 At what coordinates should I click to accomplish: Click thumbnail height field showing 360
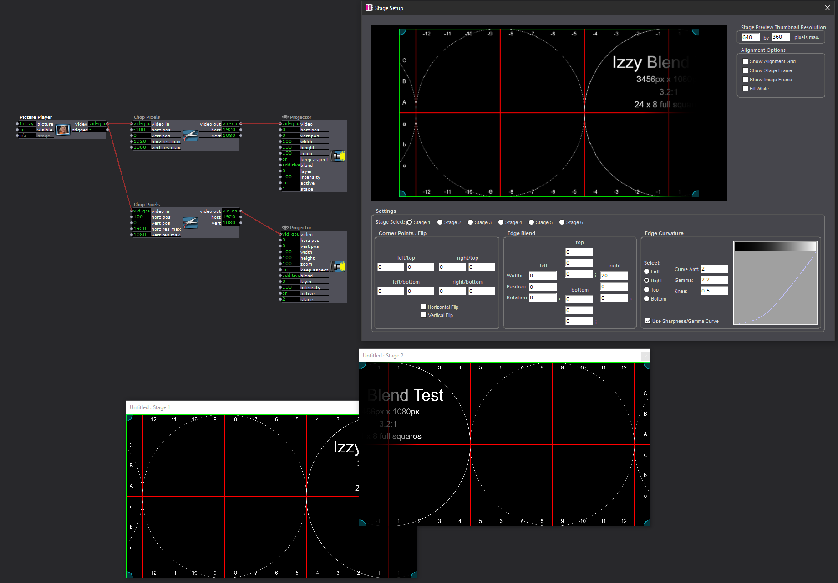780,37
